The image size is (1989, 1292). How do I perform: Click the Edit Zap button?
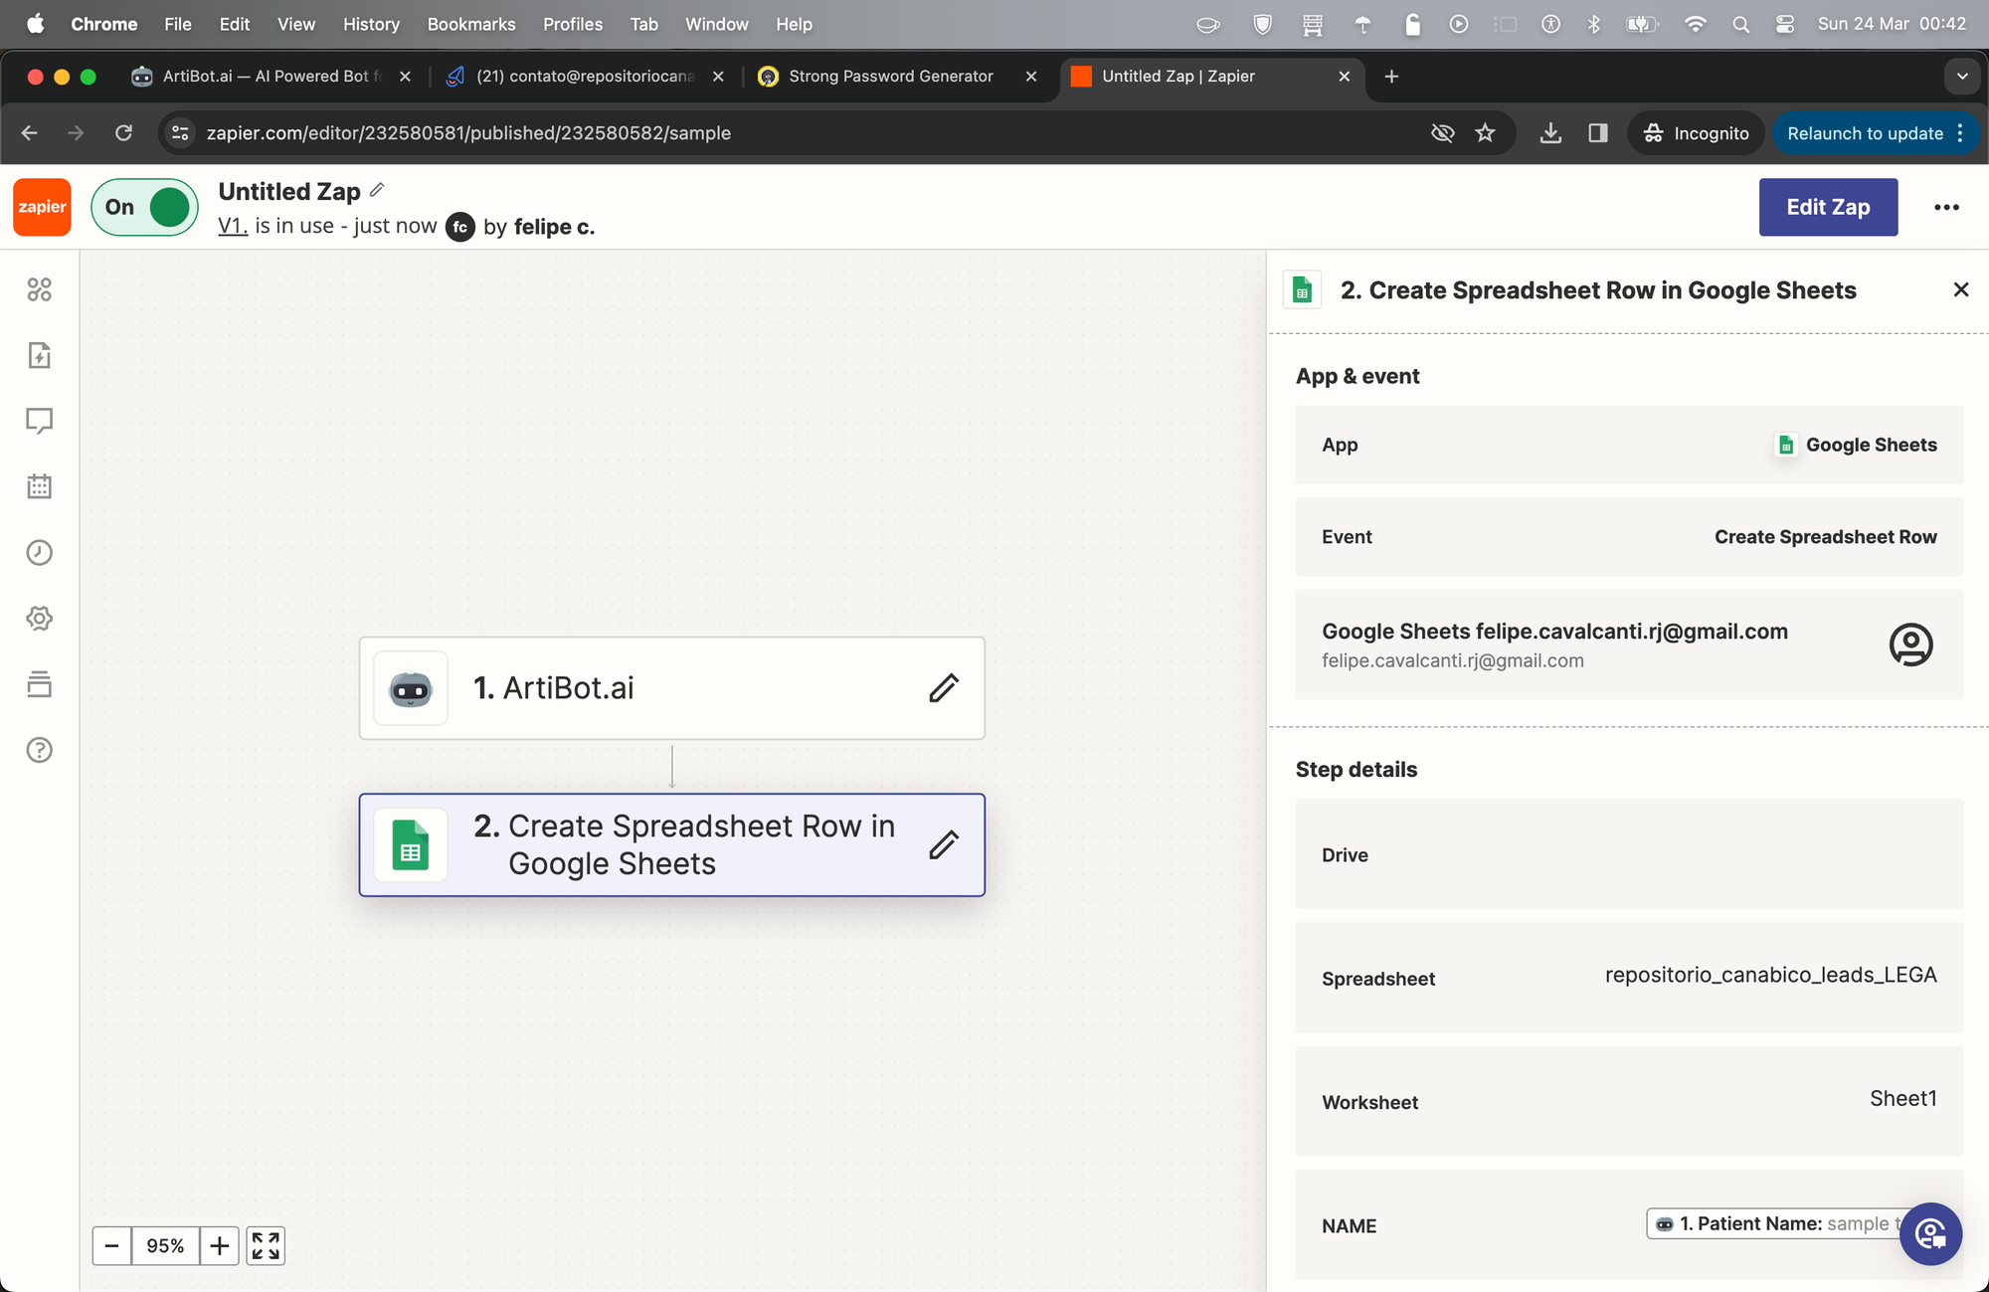tap(1828, 207)
